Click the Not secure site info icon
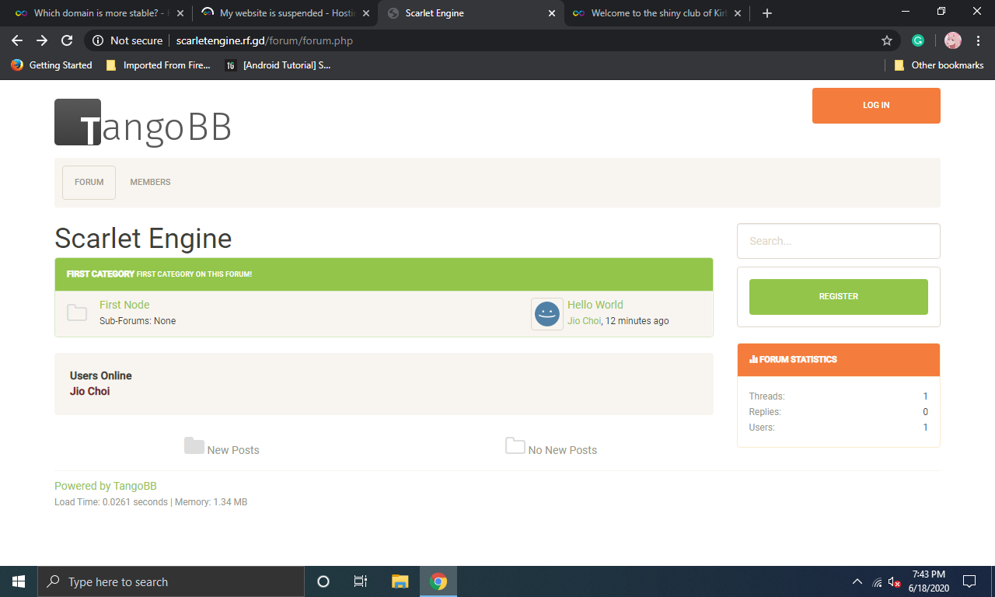 [98, 40]
